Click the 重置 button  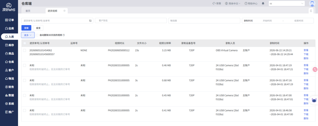tap(38, 28)
